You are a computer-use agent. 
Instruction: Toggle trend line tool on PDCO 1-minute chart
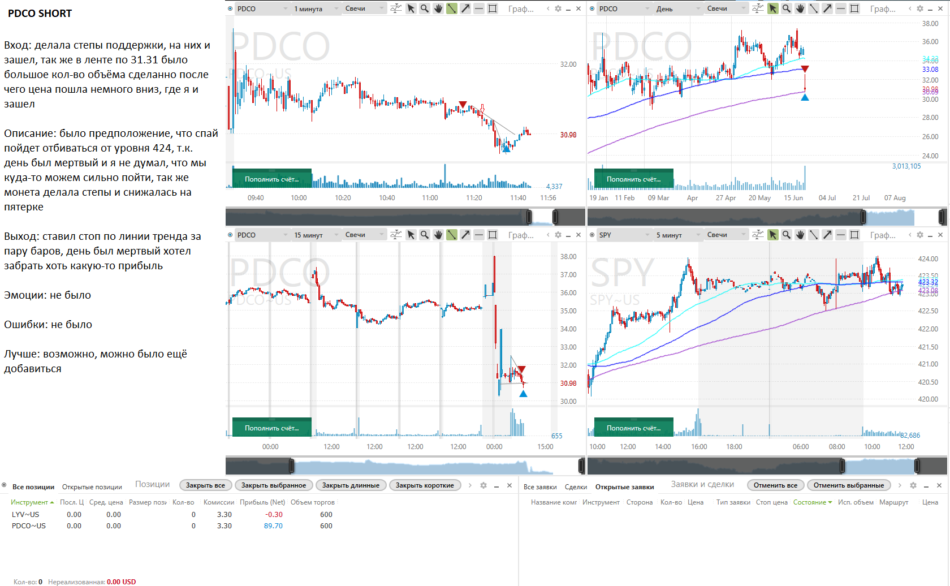452,8
